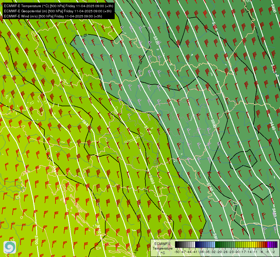Click the -23 legend scale label
Screen dimensions: 280x257
pos(231,252)
